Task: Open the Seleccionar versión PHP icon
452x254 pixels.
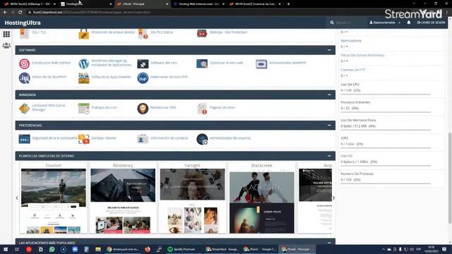Action: point(143,78)
